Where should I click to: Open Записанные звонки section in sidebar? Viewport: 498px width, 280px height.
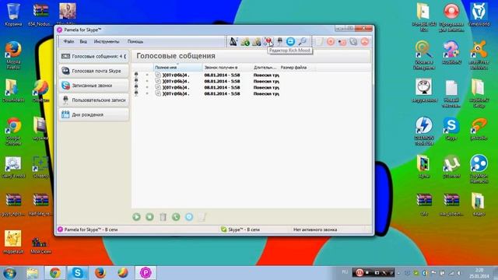[93, 86]
